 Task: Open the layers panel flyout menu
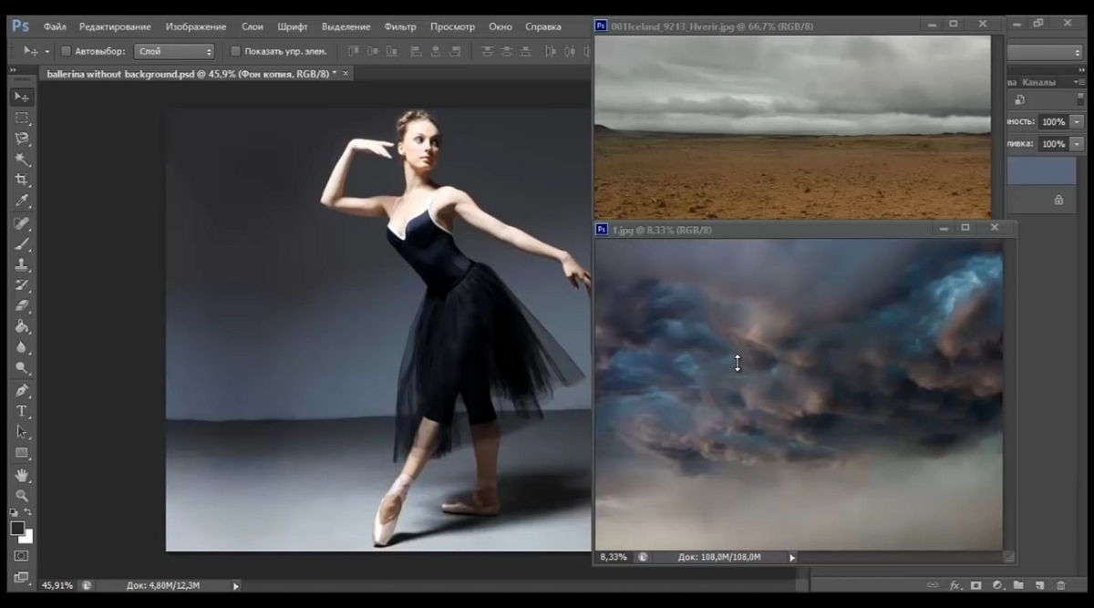[1081, 82]
